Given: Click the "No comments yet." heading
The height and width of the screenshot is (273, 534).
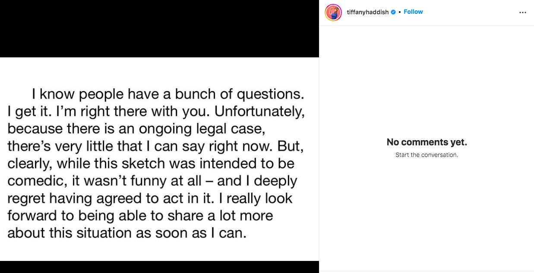Looking at the screenshot, I should 427,142.
